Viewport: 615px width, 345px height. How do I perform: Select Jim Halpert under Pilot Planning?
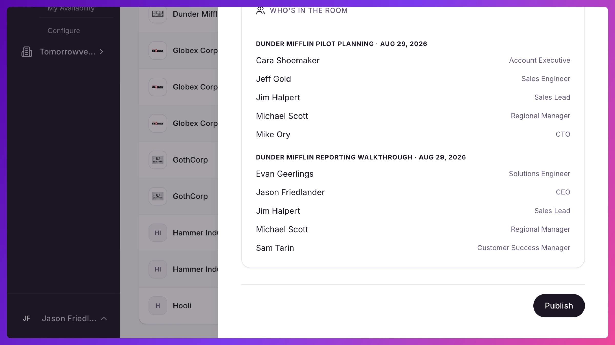[278, 97]
